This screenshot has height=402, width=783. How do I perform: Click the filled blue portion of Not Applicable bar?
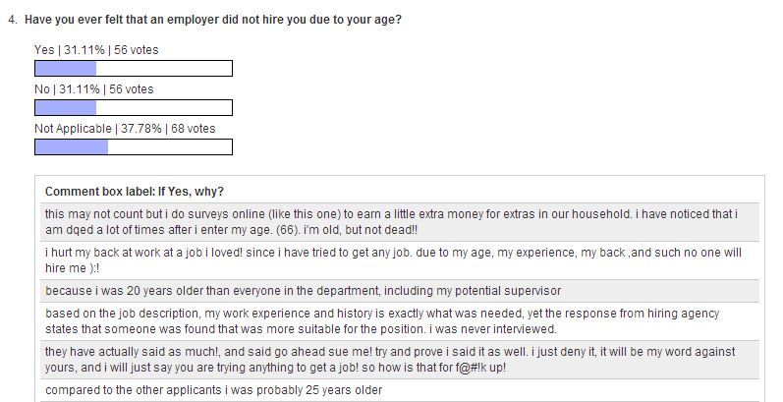tap(72, 146)
